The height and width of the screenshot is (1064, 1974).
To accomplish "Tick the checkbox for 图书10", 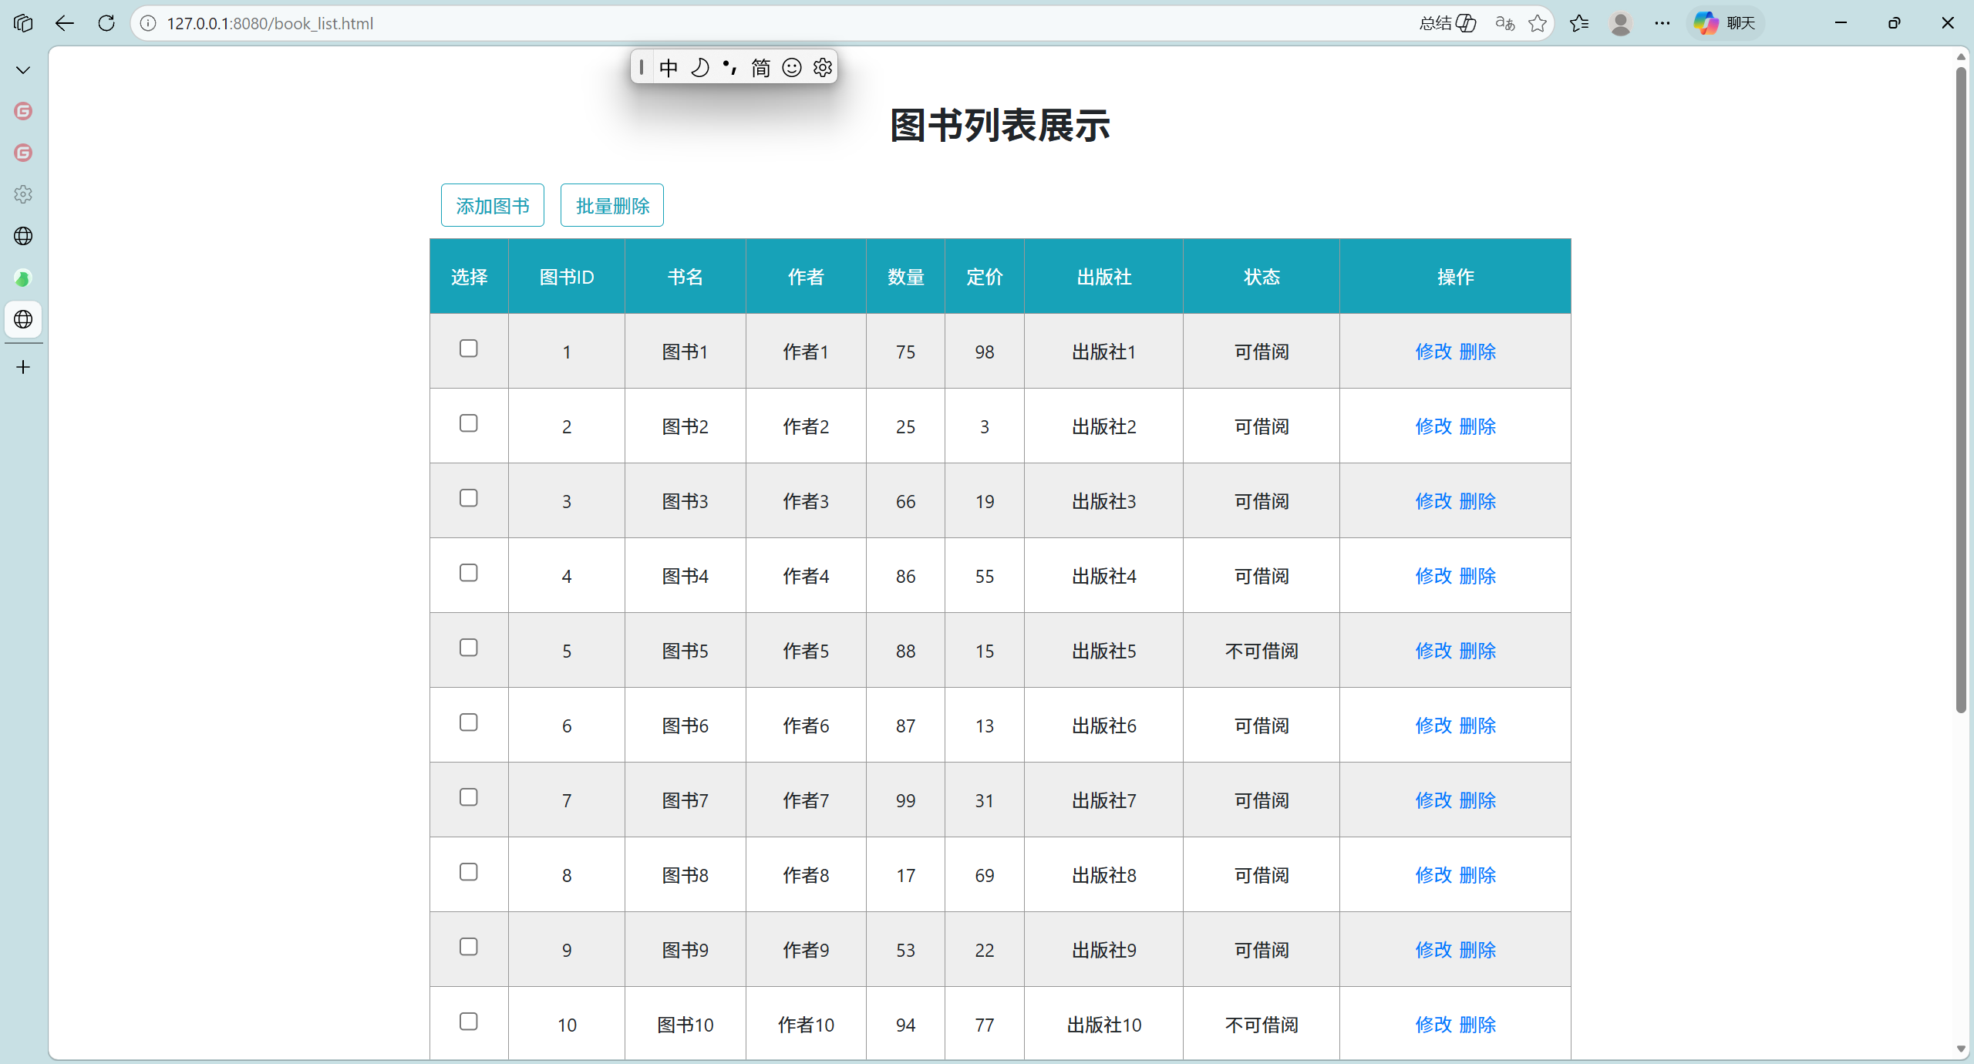I will [469, 1022].
